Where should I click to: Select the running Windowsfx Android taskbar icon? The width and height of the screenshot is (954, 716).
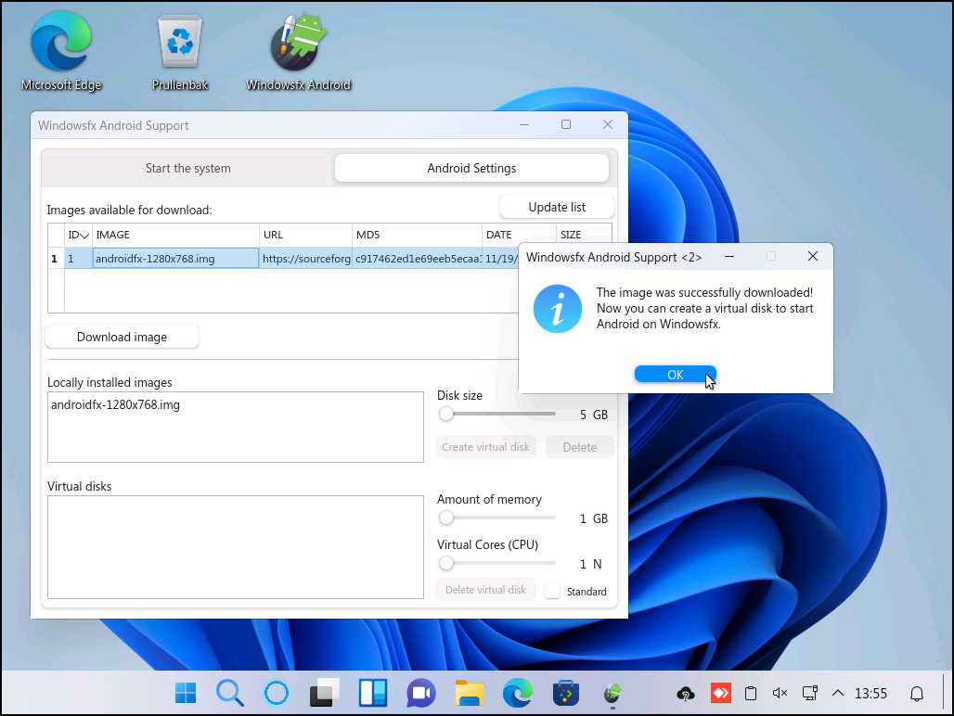pos(612,693)
